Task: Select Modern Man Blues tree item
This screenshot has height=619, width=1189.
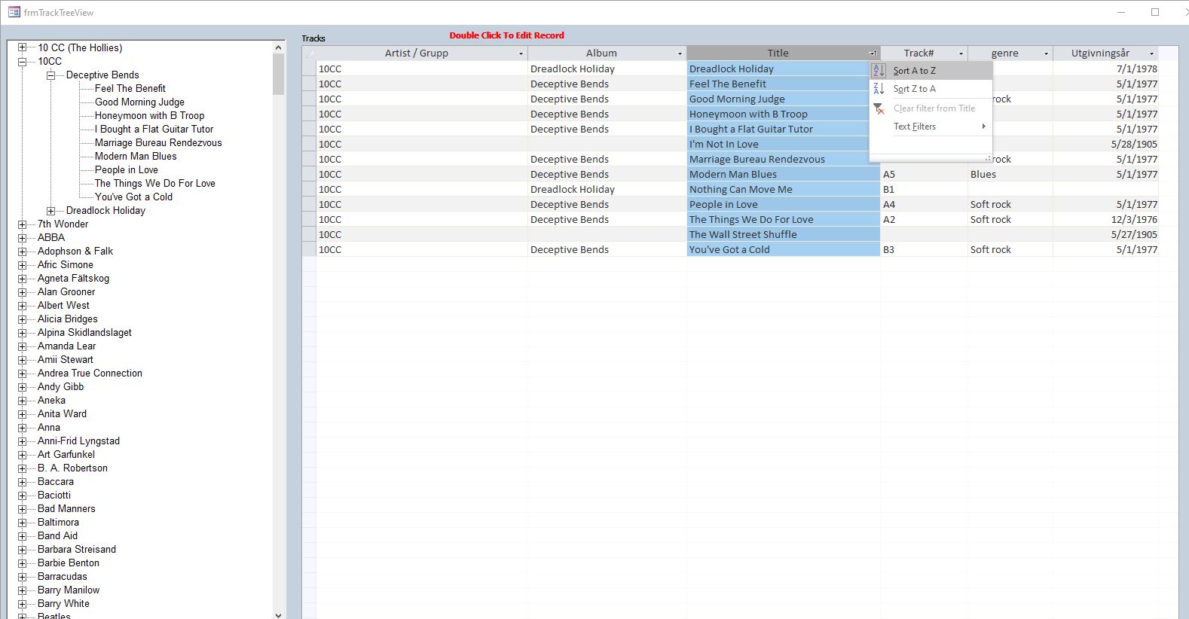Action: tap(136, 156)
